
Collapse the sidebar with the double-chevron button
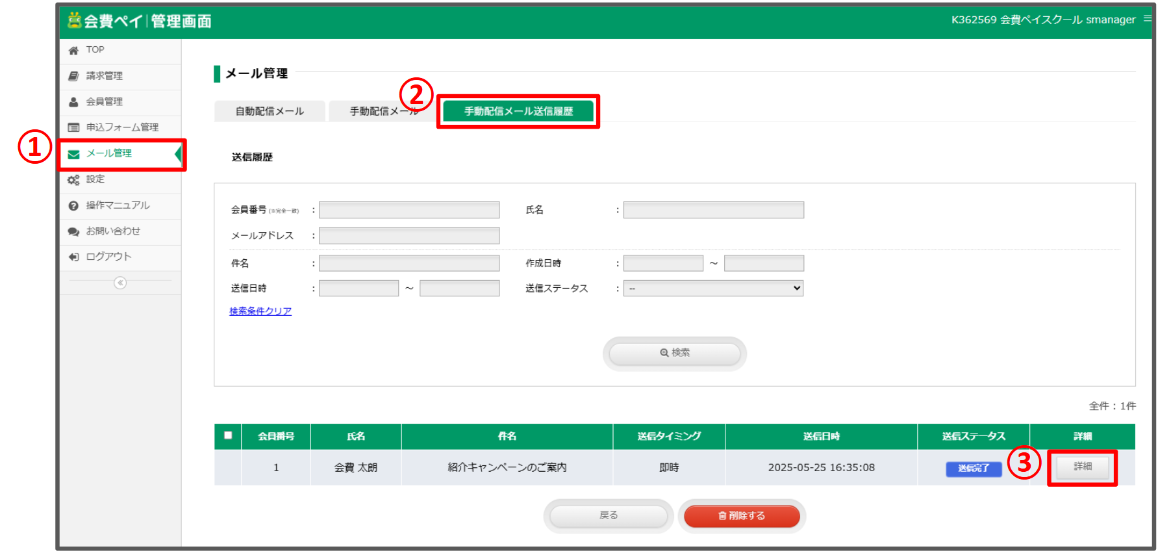coord(120,283)
